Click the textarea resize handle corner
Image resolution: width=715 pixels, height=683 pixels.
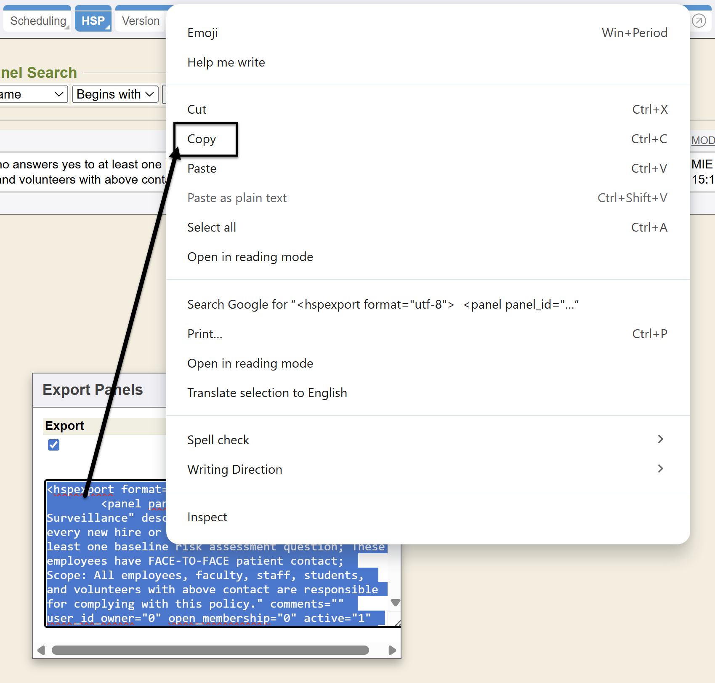point(397,623)
